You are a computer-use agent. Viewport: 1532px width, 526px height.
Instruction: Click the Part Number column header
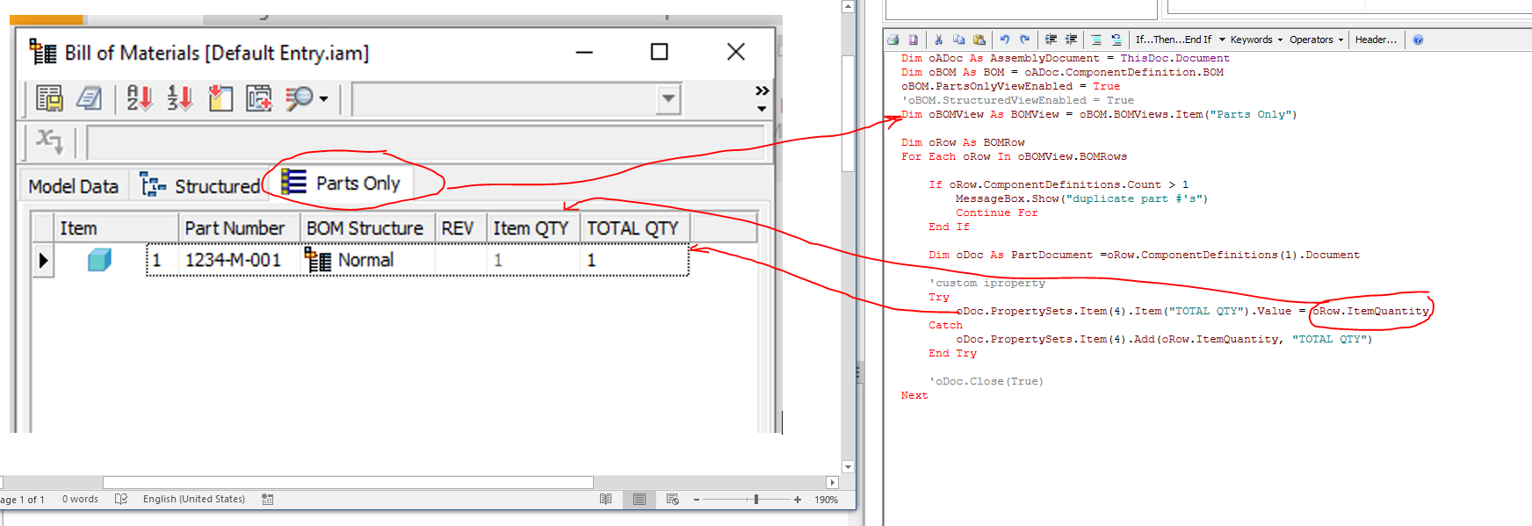tap(239, 228)
